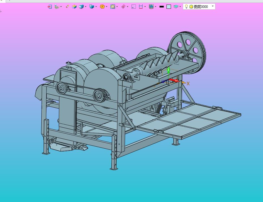Open the 图层0000 layer dropdown list
Viewport: 263px width, 202px height.
pyautogui.click(x=213, y=6)
